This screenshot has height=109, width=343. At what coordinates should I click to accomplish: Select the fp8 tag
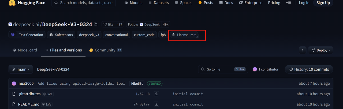pos(163,35)
